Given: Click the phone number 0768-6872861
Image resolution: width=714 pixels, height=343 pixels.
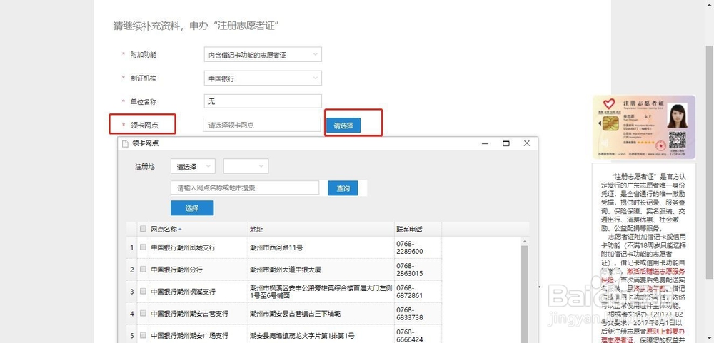Looking at the screenshot, I should 410,292.
